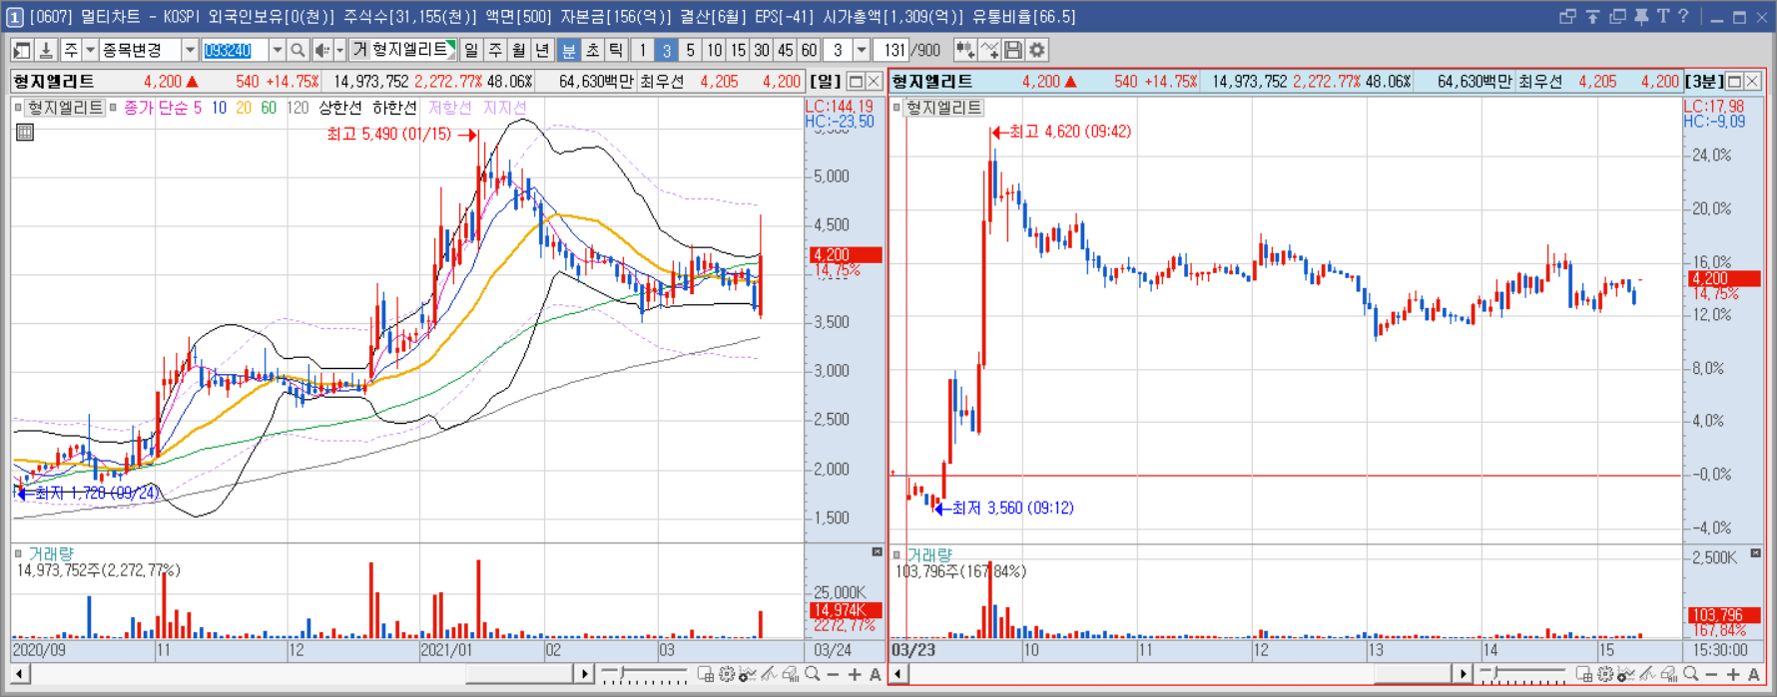
Task: Select the 5 minute interval button
Action: coord(690,50)
